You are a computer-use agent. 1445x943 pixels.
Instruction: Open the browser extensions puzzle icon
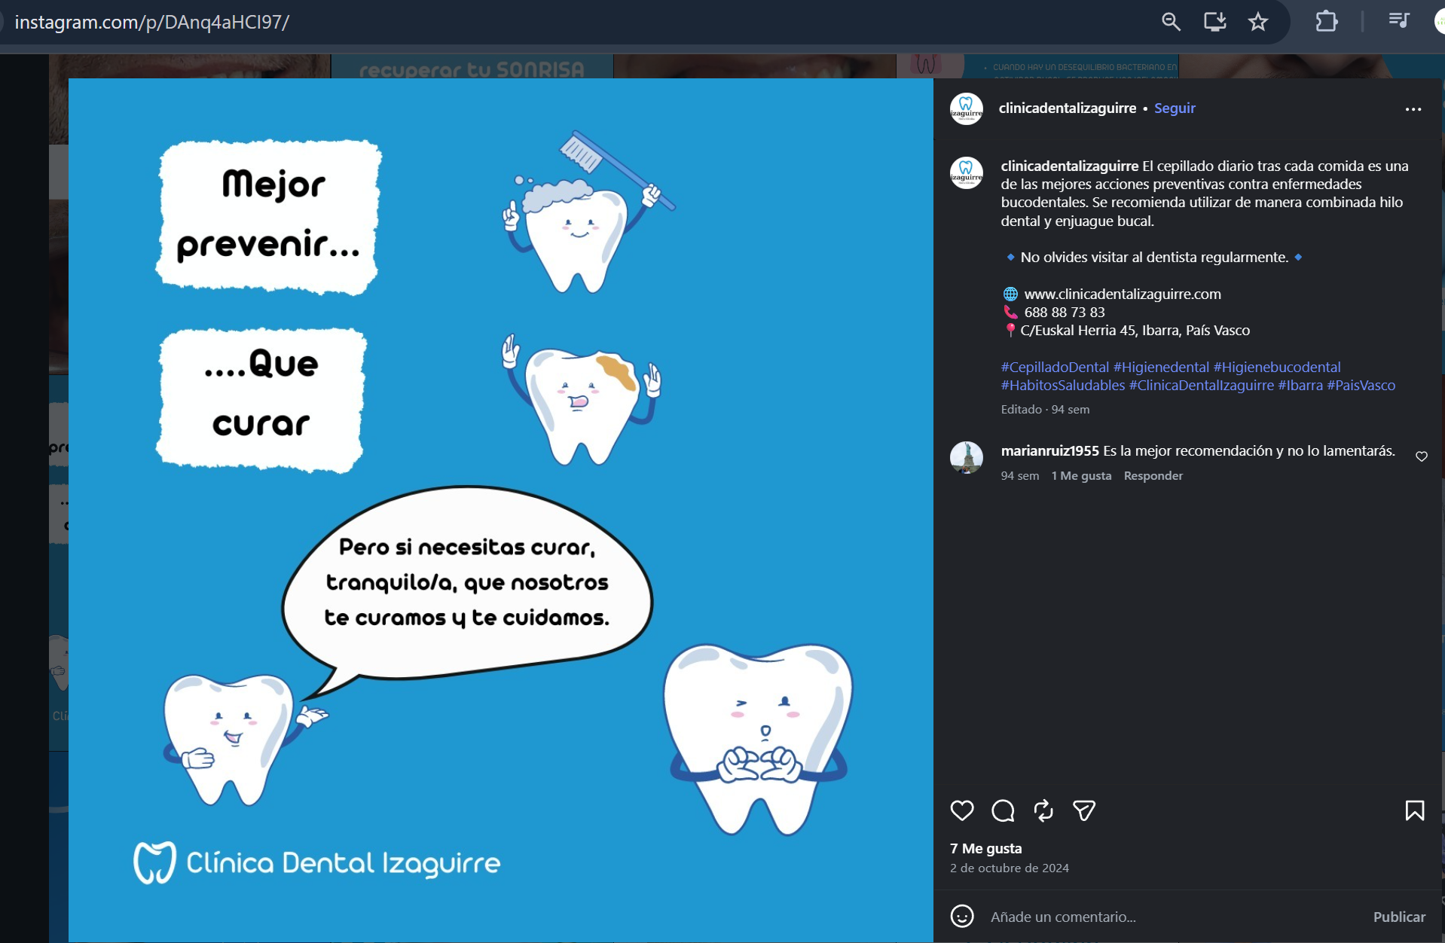[1327, 22]
